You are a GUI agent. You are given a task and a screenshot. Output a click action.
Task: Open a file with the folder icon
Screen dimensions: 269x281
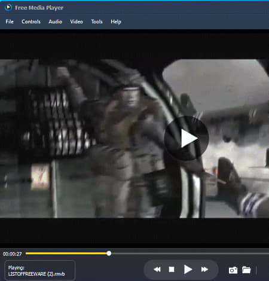pyautogui.click(x=246, y=270)
